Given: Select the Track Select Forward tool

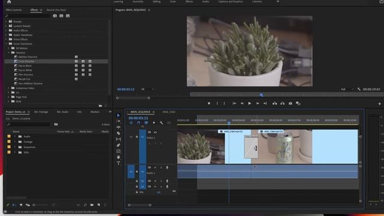Looking at the screenshot, I should tap(118, 121).
